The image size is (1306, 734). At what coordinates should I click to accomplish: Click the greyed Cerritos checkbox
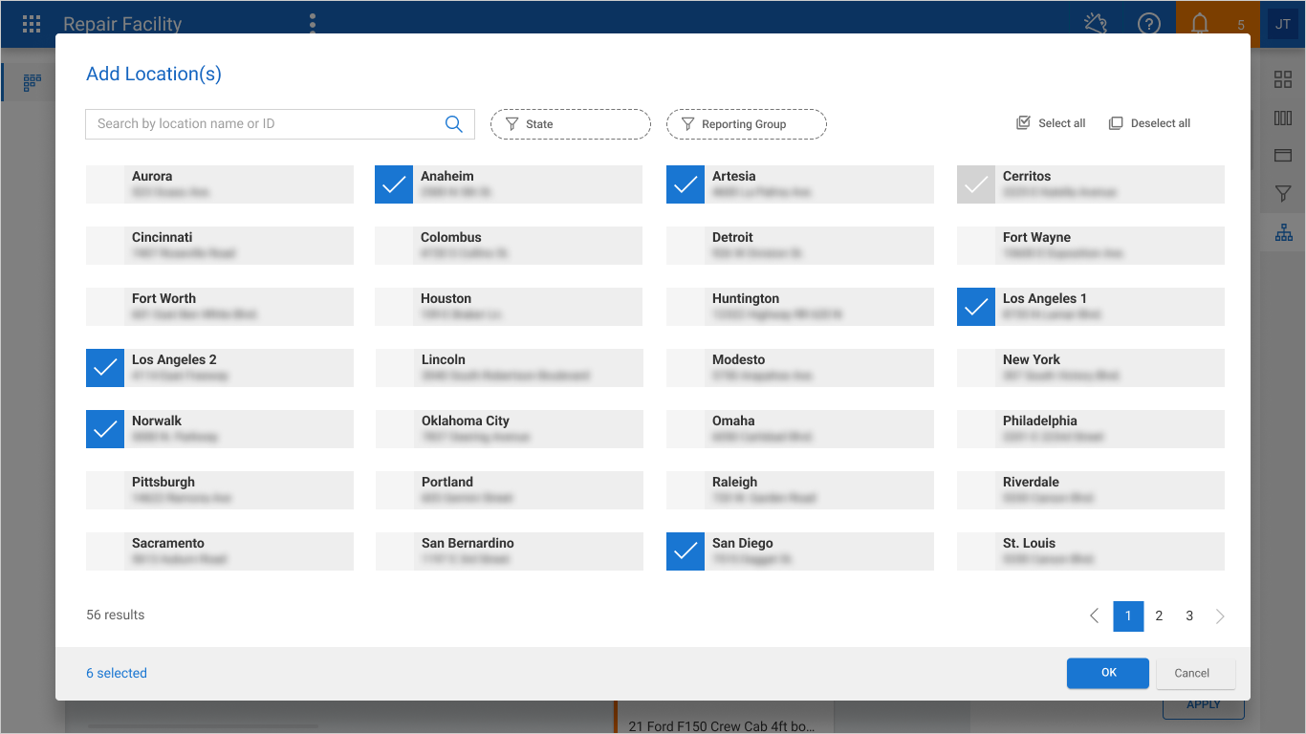click(x=976, y=184)
